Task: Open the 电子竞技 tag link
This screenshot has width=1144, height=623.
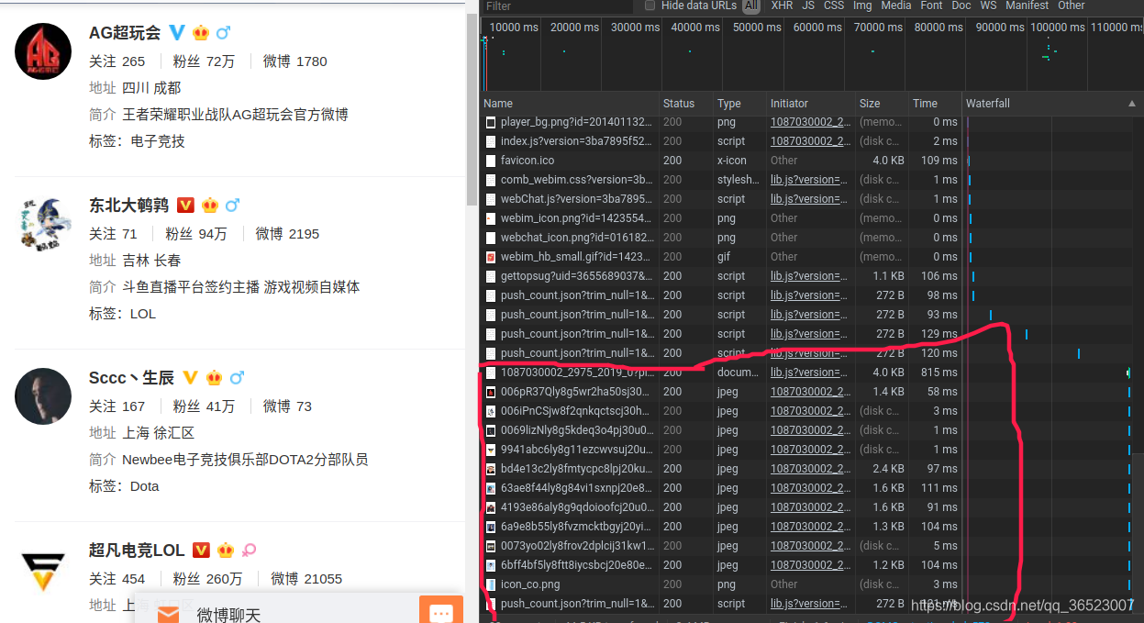Action: tap(158, 141)
